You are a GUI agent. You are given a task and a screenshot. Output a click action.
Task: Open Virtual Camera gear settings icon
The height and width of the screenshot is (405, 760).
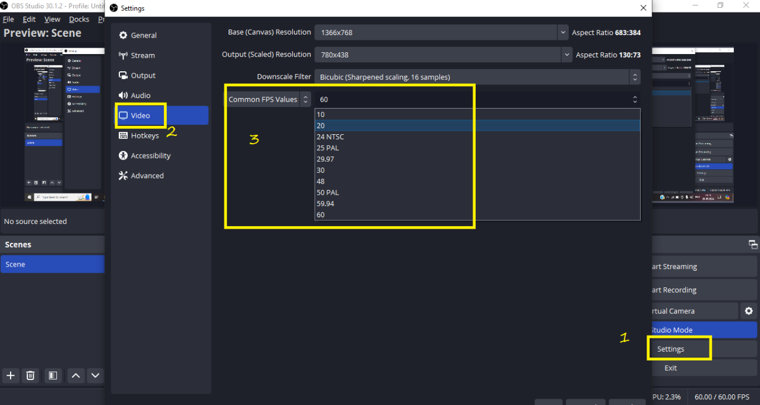click(x=749, y=311)
